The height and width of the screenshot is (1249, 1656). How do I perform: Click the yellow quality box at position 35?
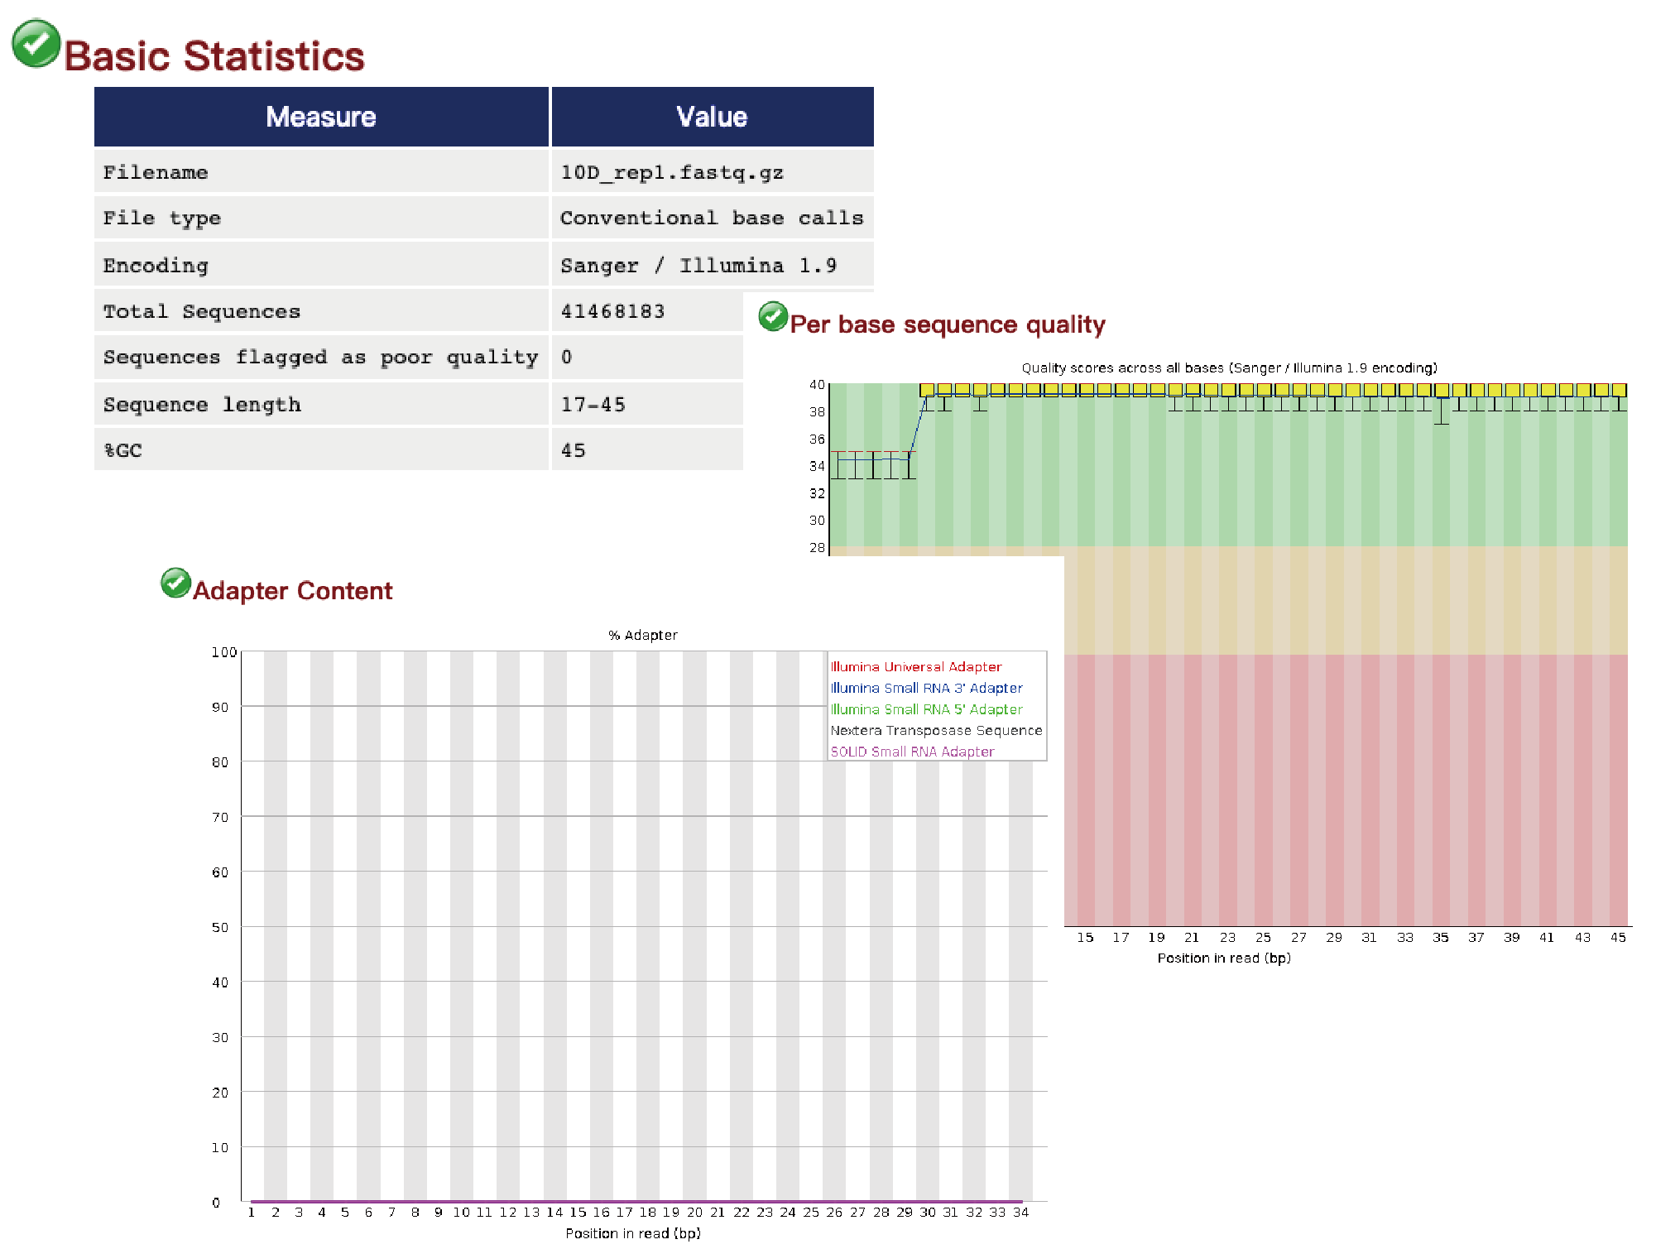(x=1442, y=392)
